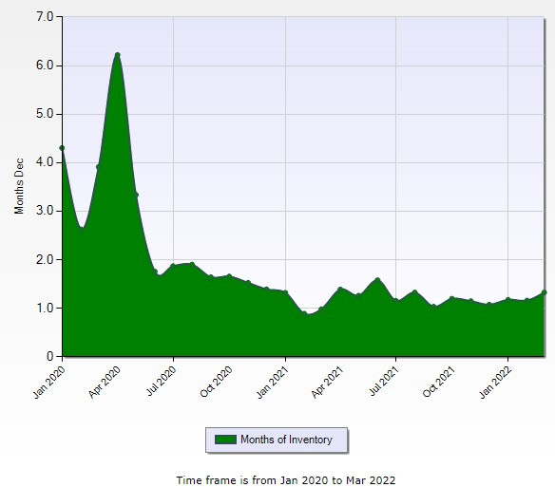Click the Months of Inventory legend label
Viewport: 555px width, 487px height.
tap(286, 440)
